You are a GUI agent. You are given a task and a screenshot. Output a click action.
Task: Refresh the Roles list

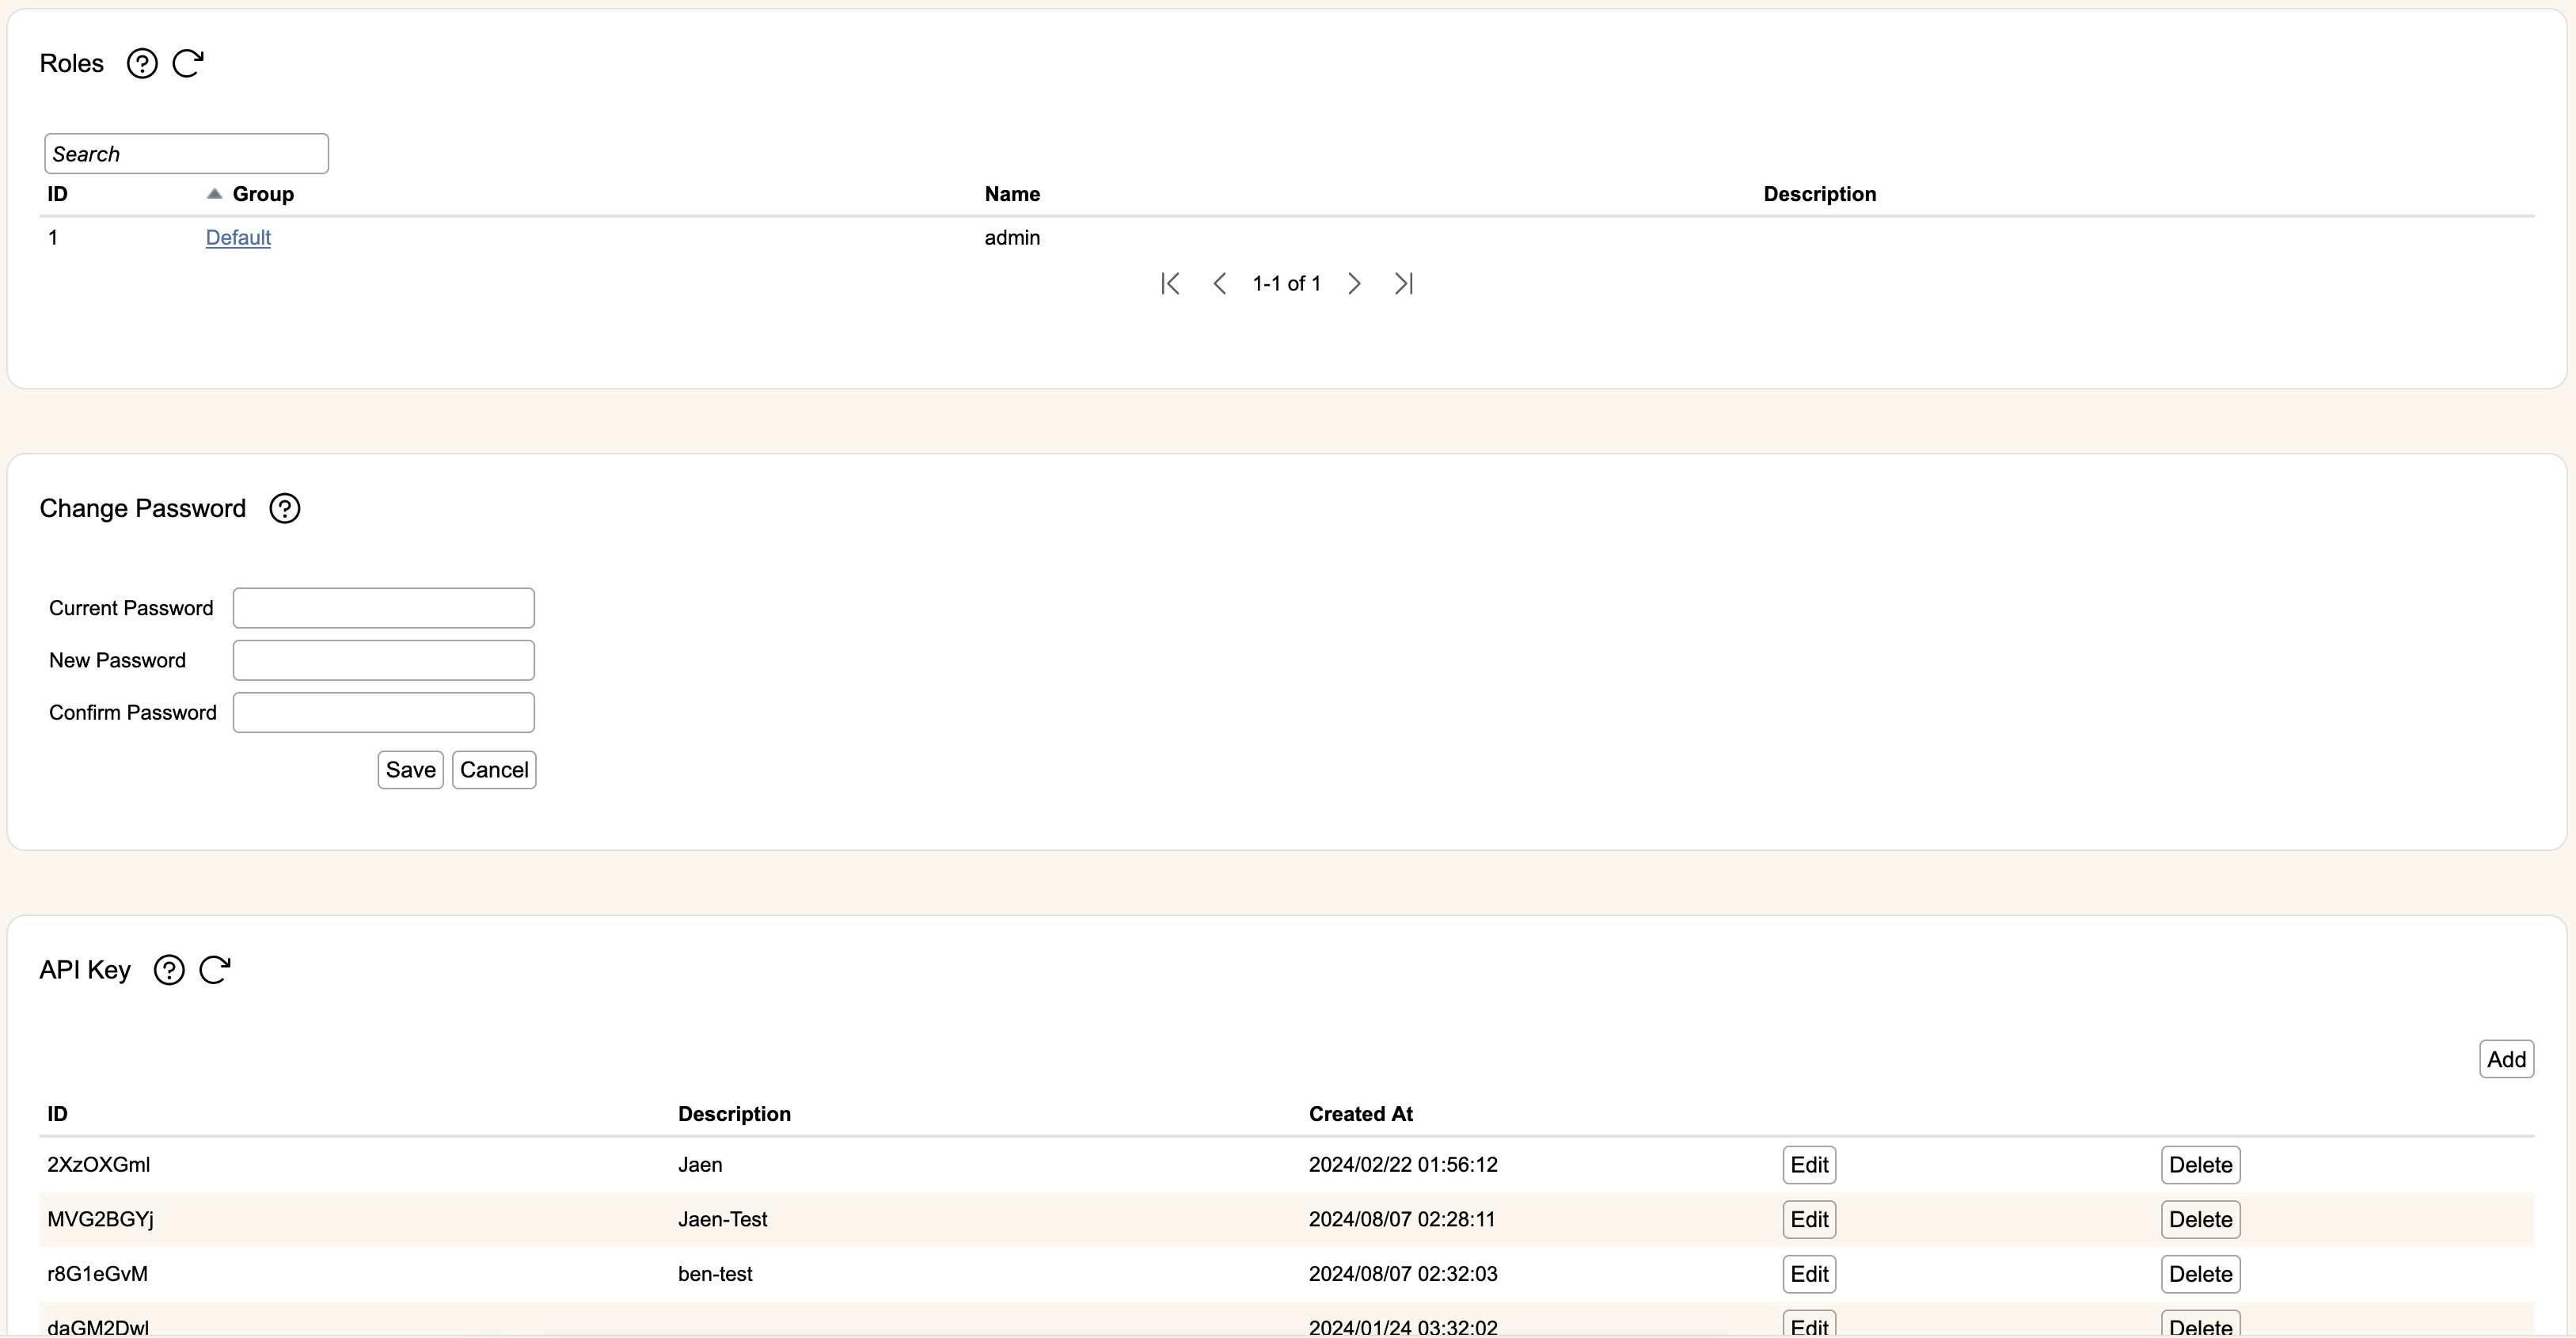click(188, 64)
